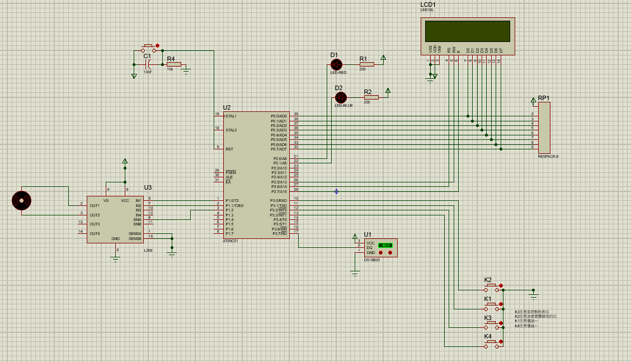Select the D1 LED-RED diode symbol
Viewport: 631px width, 362px height.
tap(336, 64)
